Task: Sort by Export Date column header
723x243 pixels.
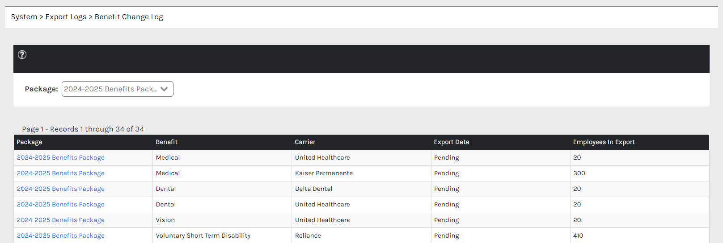Action: click(452, 142)
